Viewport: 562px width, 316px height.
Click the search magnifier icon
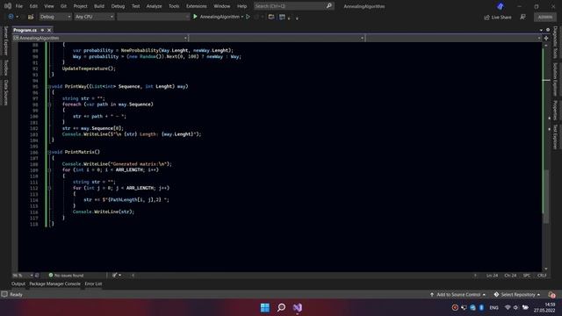tap(329, 6)
